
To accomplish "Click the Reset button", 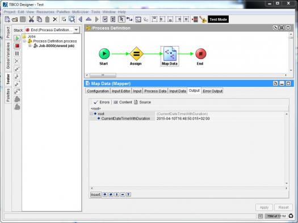I will (x=283, y=208).
